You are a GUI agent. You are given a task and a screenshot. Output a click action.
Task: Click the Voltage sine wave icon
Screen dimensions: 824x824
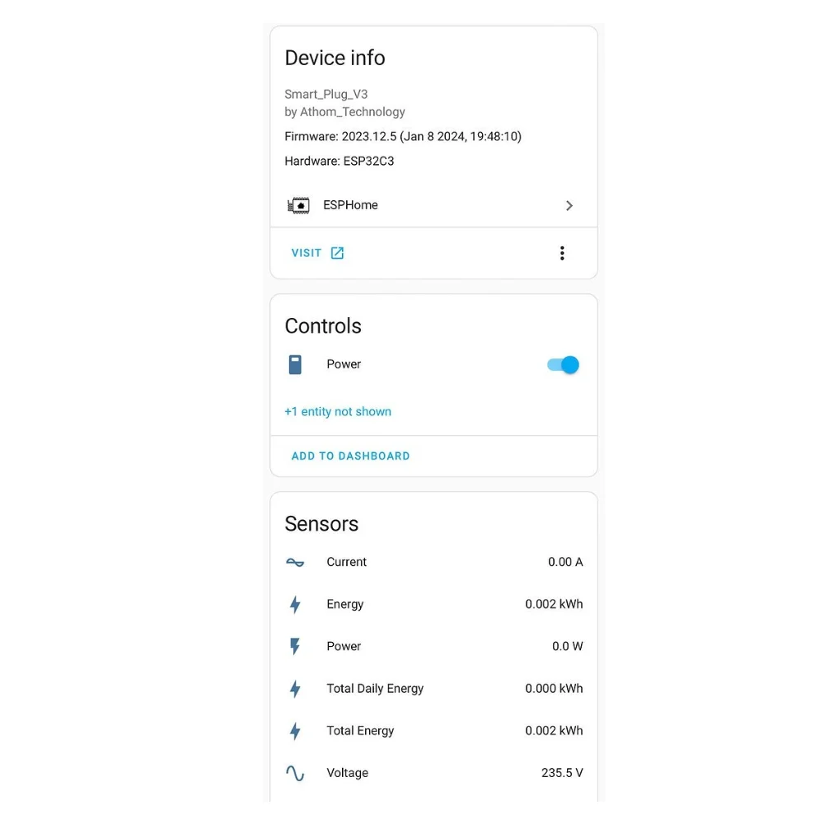tap(295, 774)
